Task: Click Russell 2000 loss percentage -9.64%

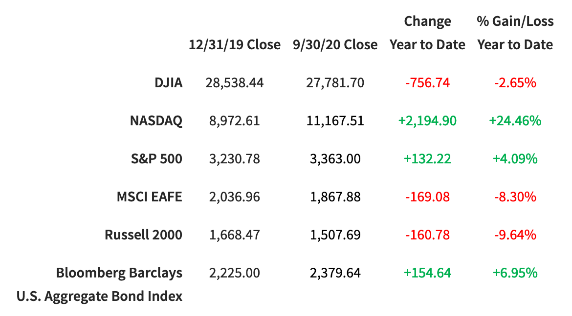Action: pos(515,235)
